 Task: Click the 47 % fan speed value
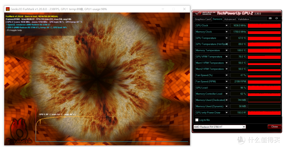click(x=239, y=75)
